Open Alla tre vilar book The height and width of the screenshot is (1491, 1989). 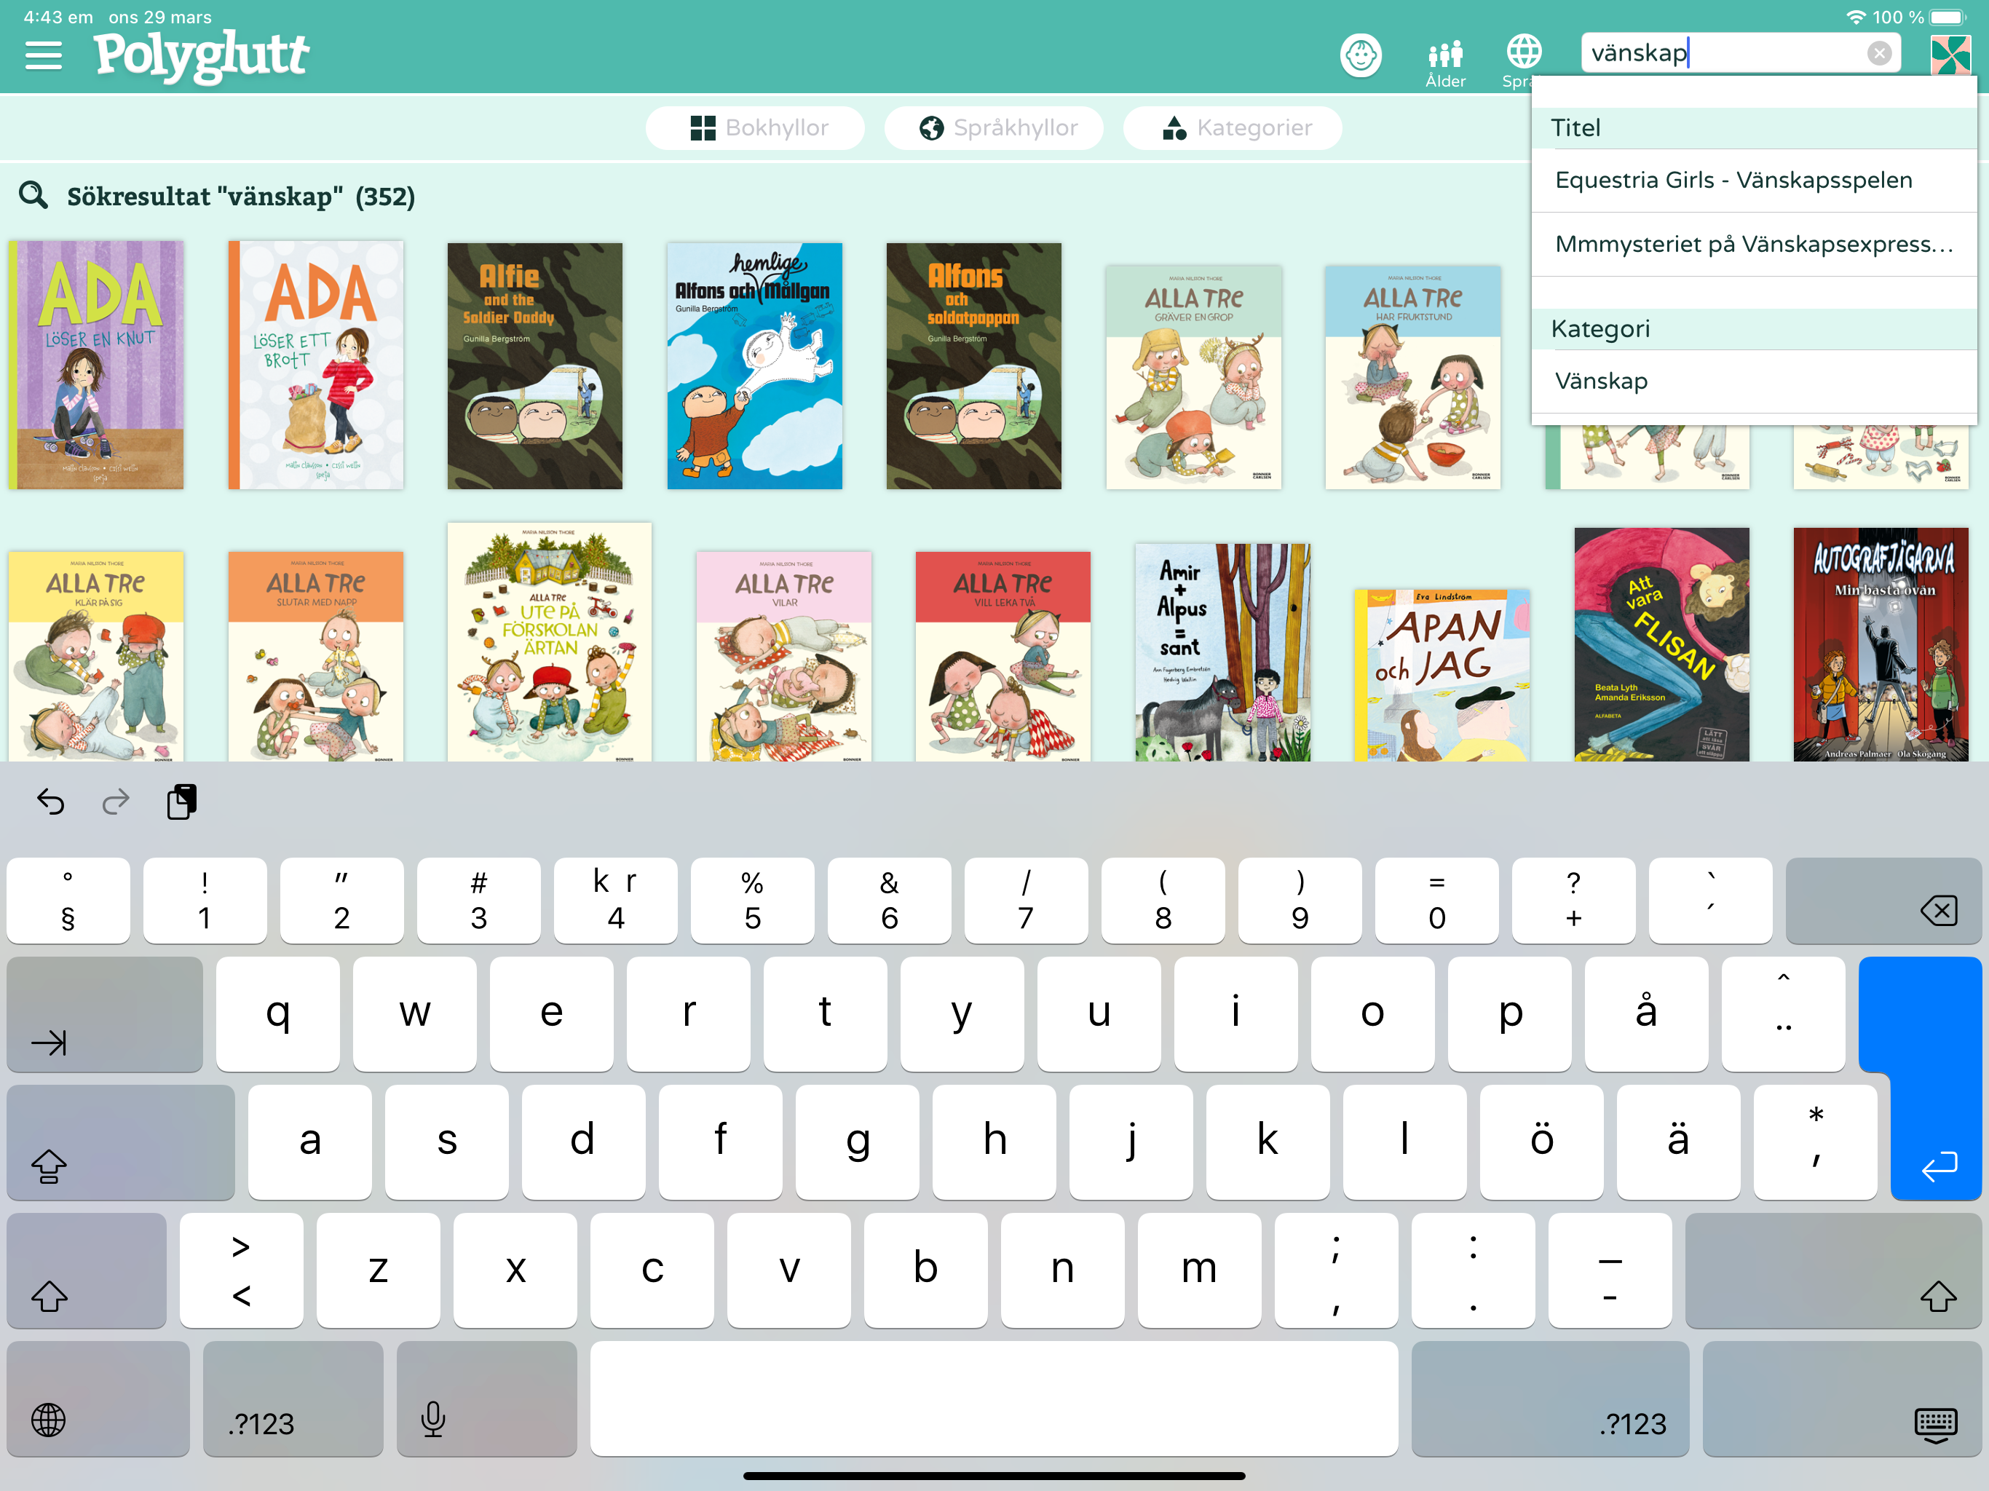click(x=783, y=657)
